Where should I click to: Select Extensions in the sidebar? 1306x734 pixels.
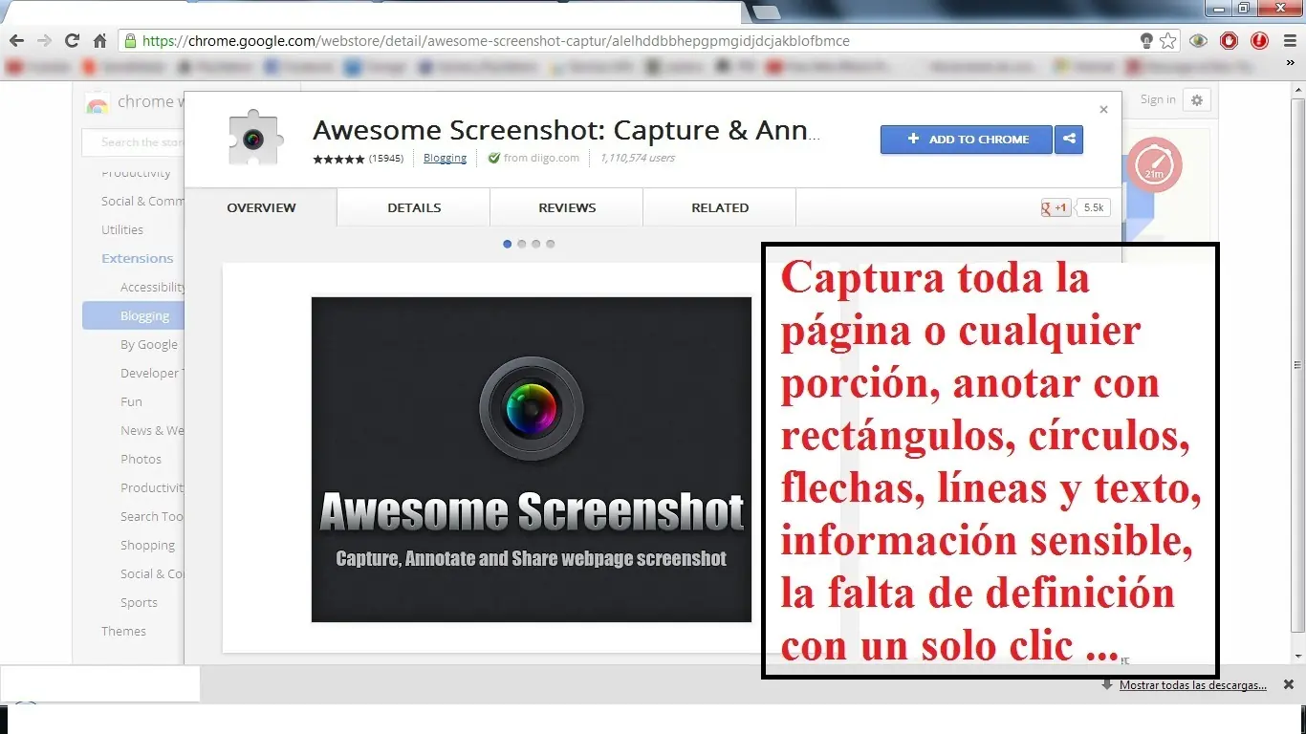point(138,258)
